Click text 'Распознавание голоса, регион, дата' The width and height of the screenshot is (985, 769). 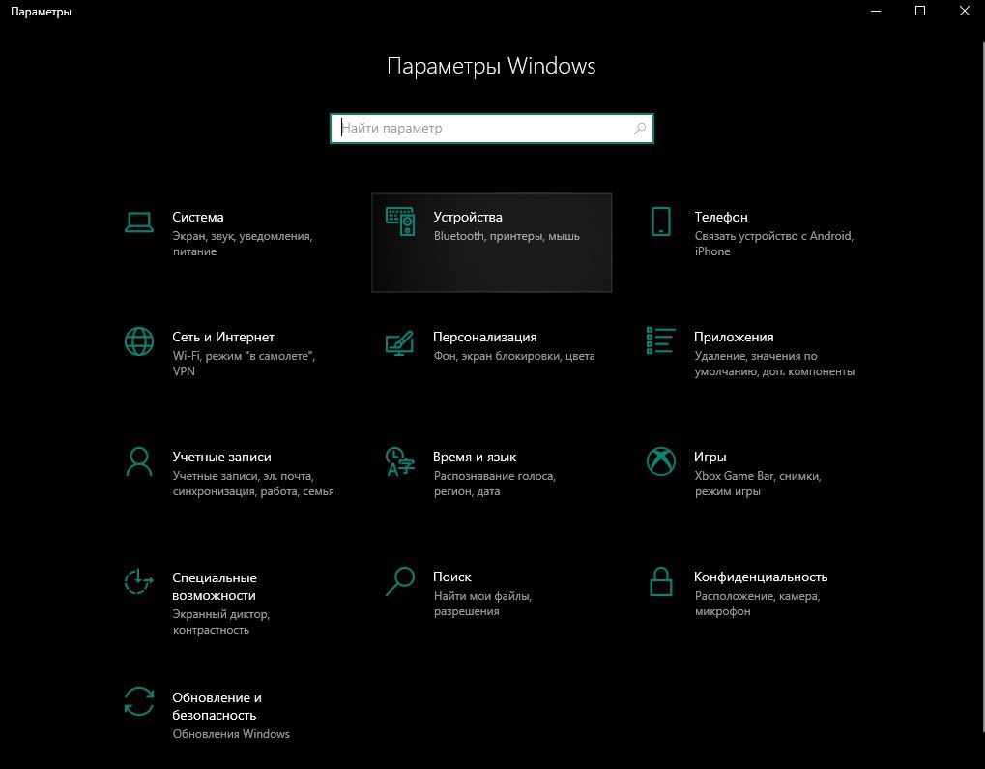click(x=494, y=484)
